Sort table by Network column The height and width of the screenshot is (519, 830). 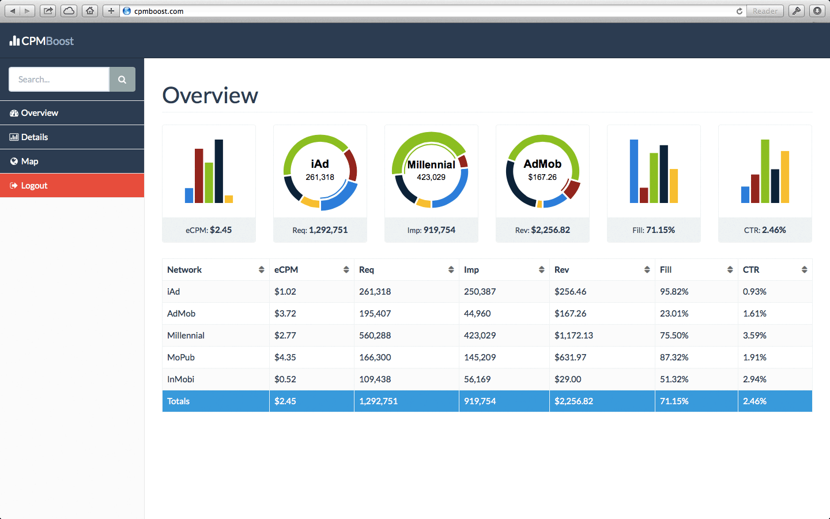[261, 270]
